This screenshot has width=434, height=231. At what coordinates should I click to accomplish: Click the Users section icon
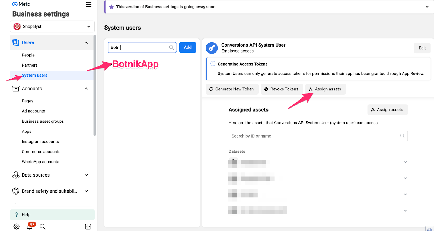coord(16,43)
